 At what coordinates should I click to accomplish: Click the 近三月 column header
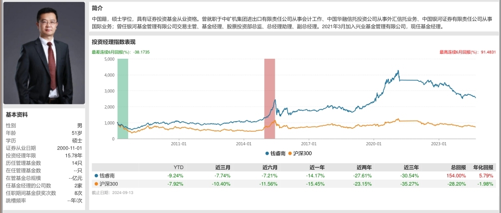[x=222, y=167]
